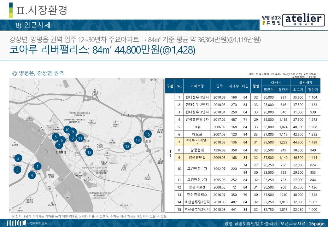Click the 2017.02 move-in date cell
328x227 pixels.
pos(219,119)
